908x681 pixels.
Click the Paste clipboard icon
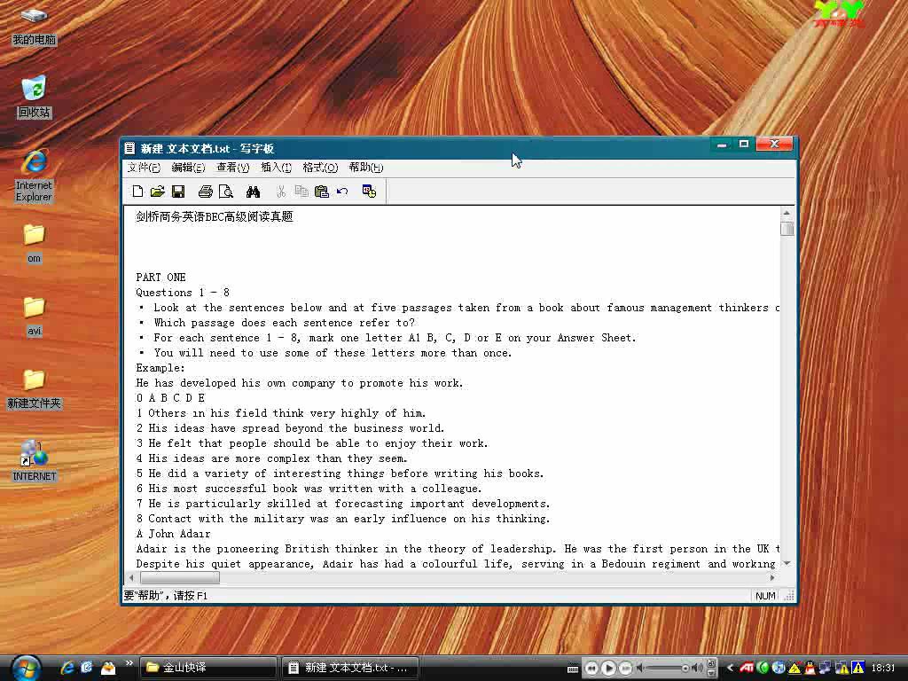[x=321, y=192]
